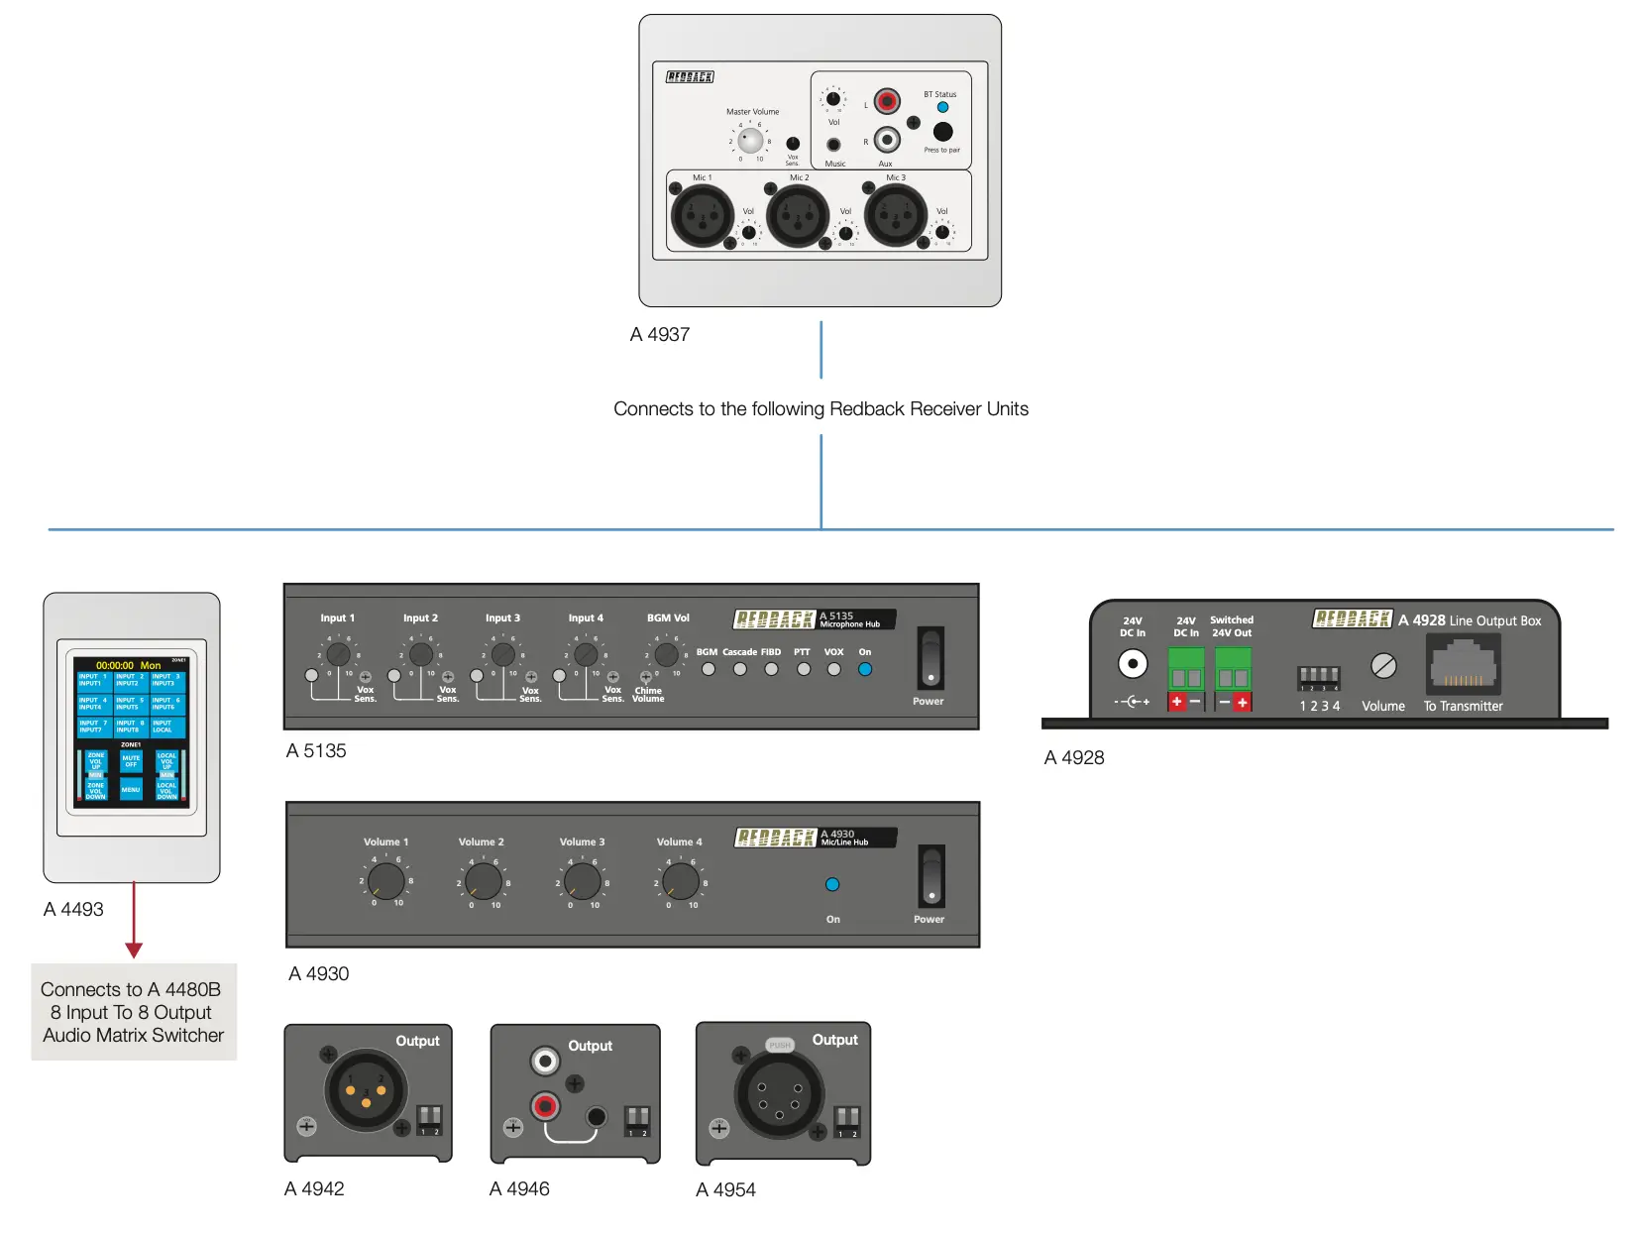
Task: Toggle the DIP switches on A 4946
Action: (x=637, y=1121)
